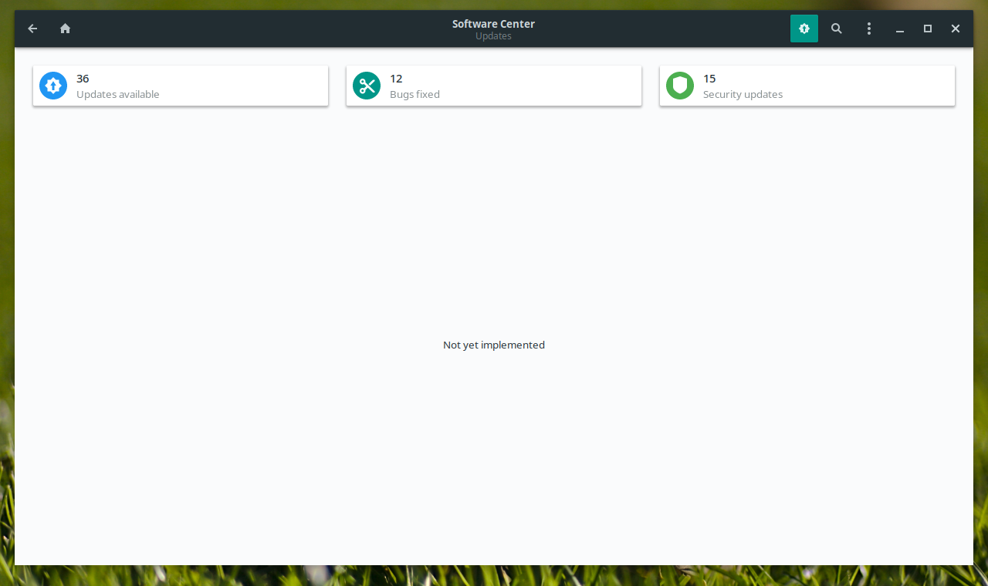Click the Software Center window title

point(493,24)
